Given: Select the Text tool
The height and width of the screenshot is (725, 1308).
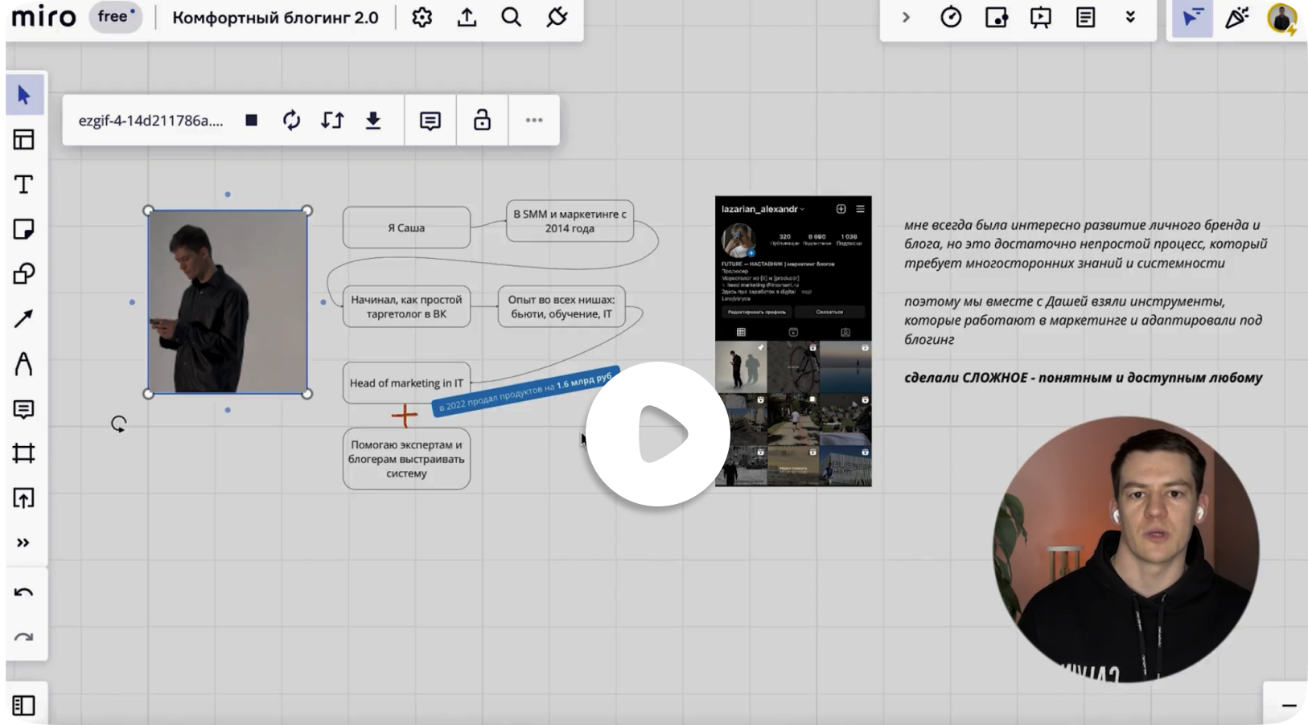Looking at the screenshot, I should point(24,185).
